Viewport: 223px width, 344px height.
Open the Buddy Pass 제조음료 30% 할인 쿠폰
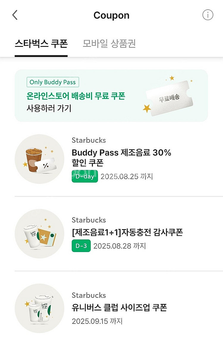point(121,158)
